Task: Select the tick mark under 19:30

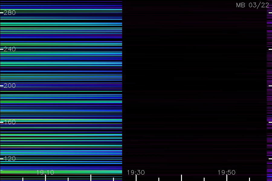Action: [136, 178]
